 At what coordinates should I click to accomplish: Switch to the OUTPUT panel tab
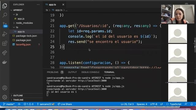[x=72, y=72]
